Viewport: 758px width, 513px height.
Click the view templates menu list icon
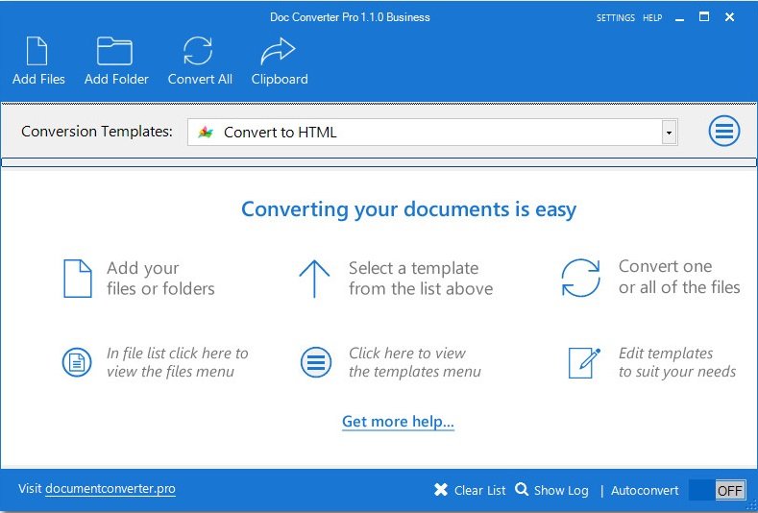point(315,362)
